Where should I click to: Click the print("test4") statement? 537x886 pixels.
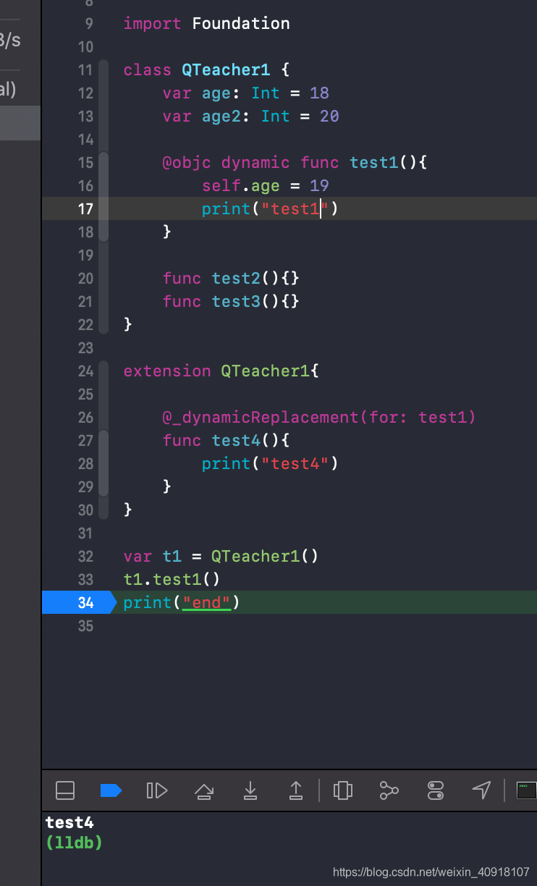click(270, 463)
